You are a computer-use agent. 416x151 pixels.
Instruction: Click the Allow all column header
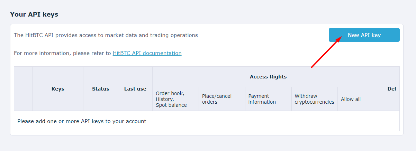click(351, 99)
